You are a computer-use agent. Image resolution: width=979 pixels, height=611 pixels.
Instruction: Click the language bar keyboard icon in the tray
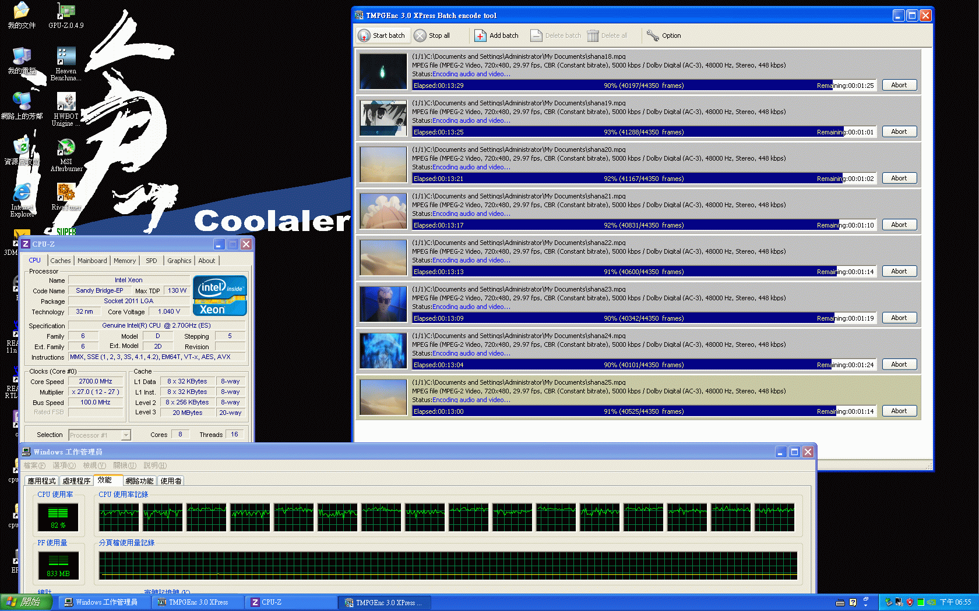pos(840,602)
